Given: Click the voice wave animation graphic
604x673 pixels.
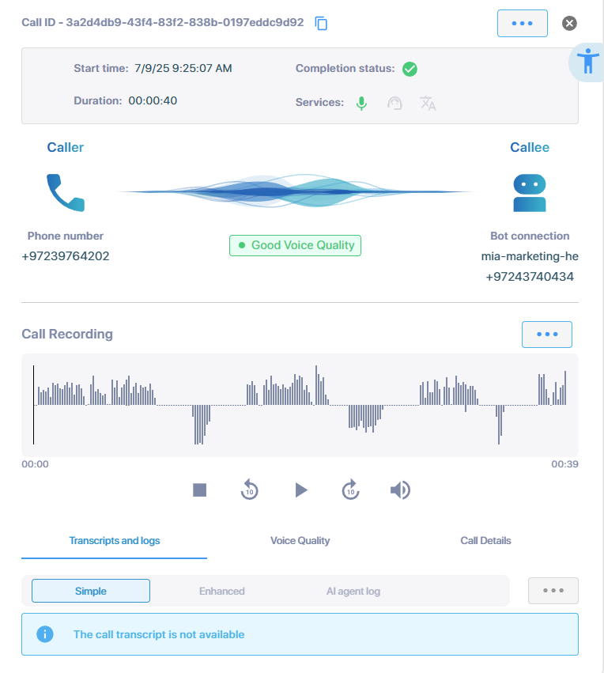Looking at the screenshot, I should 296,191.
